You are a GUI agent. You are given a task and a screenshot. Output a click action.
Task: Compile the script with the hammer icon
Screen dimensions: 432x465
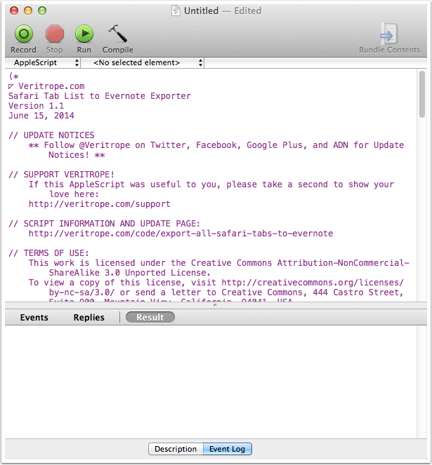pos(117,34)
